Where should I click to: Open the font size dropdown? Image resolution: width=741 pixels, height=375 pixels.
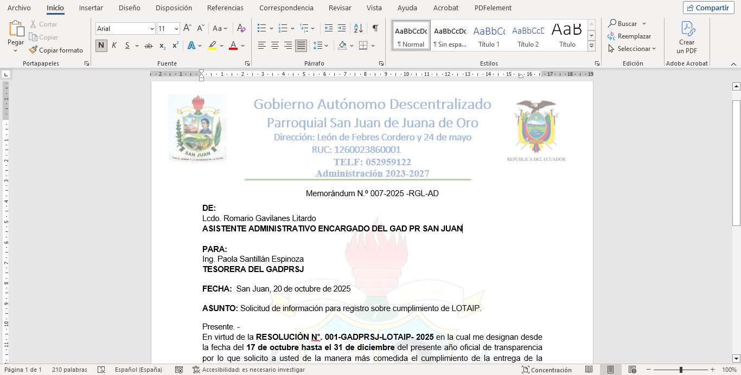coord(176,29)
